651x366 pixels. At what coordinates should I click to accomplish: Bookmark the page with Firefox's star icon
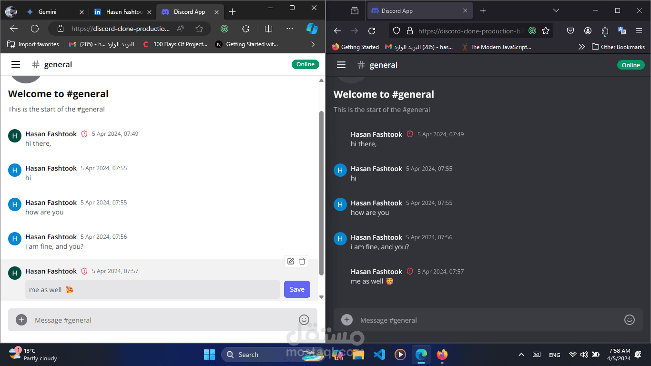point(546,30)
